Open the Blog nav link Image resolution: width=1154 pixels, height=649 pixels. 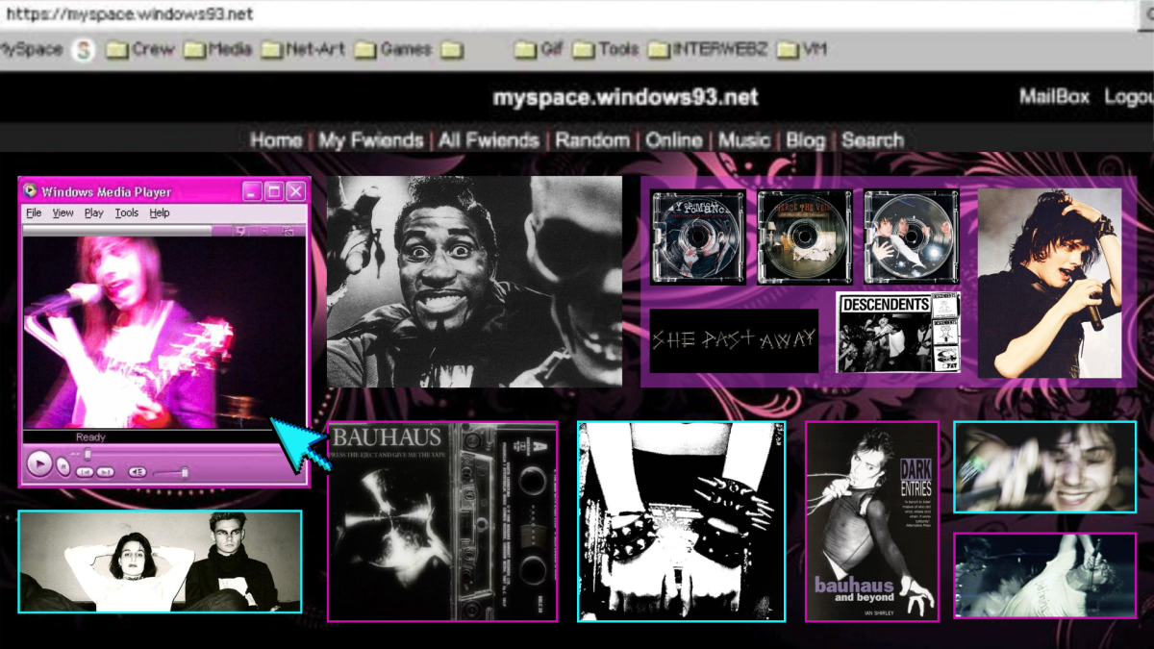tap(806, 140)
